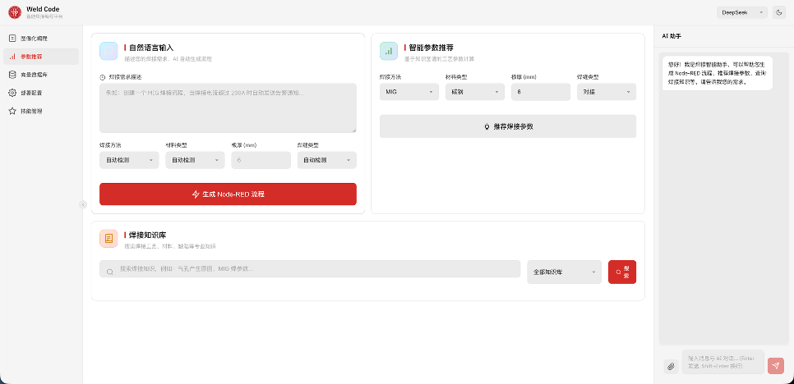
Task: Click the gear icon beside 部署配置
Action: (x=12, y=93)
